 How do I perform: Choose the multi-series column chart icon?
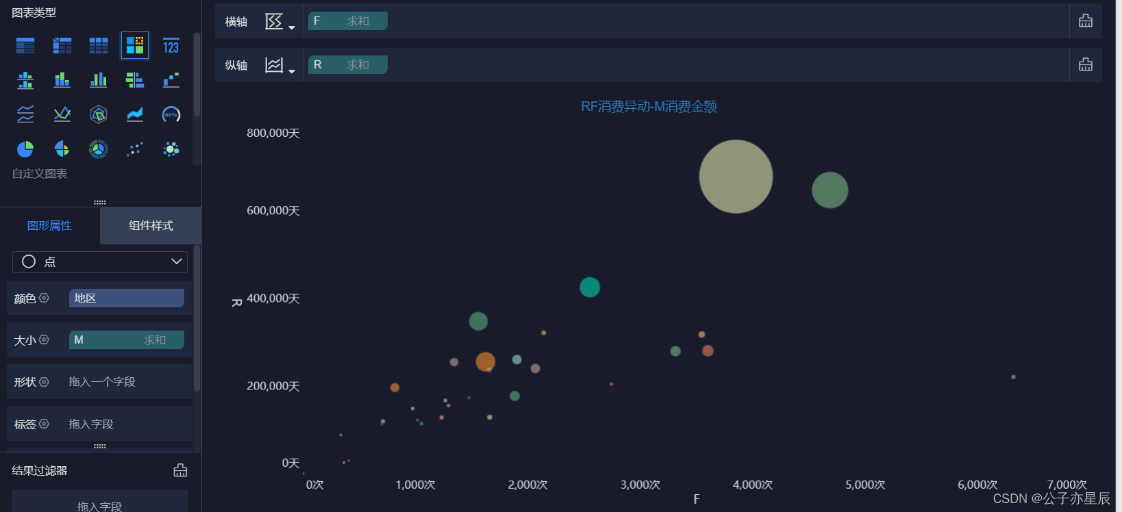click(99, 80)
